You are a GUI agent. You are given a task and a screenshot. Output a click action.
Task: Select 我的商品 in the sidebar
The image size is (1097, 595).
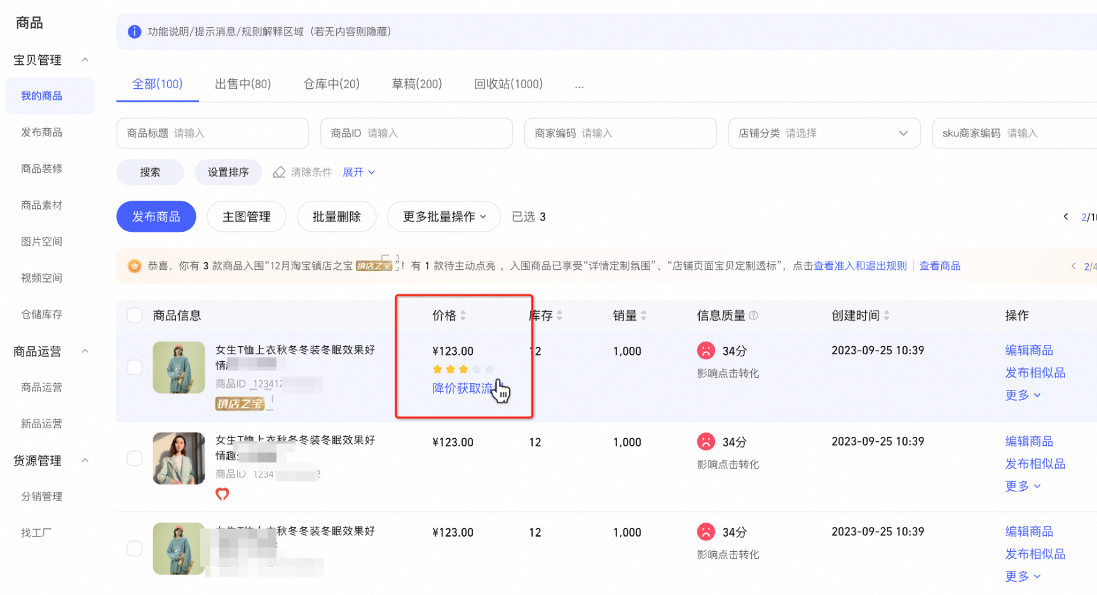click(50, 96)
